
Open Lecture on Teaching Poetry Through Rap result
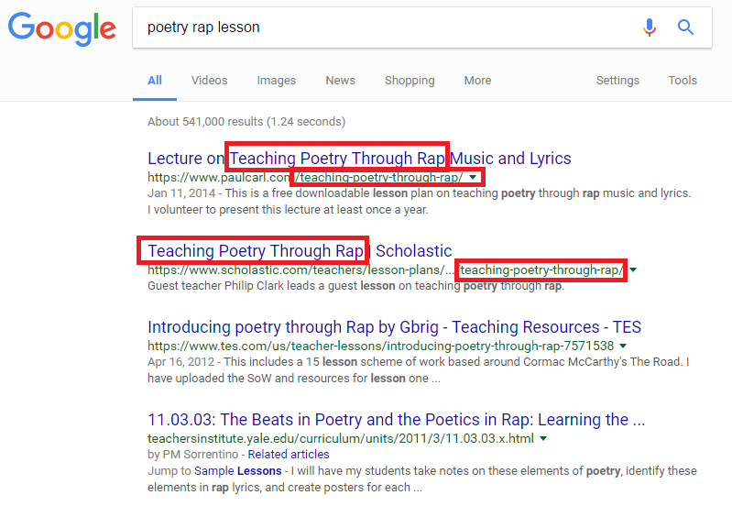(x=359, y=159)
